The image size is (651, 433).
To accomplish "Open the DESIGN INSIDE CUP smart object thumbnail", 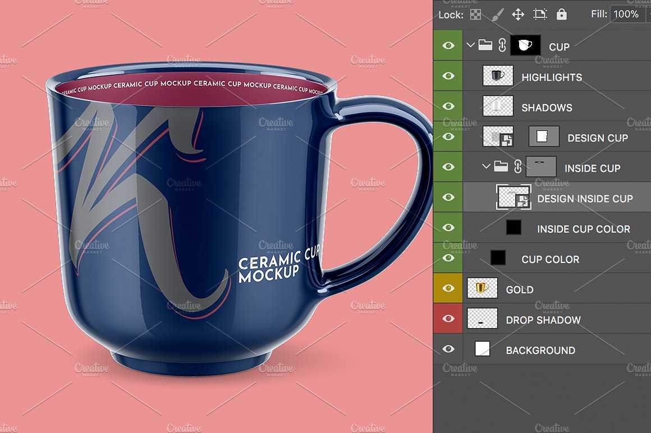I will click(x=512, y=197).
